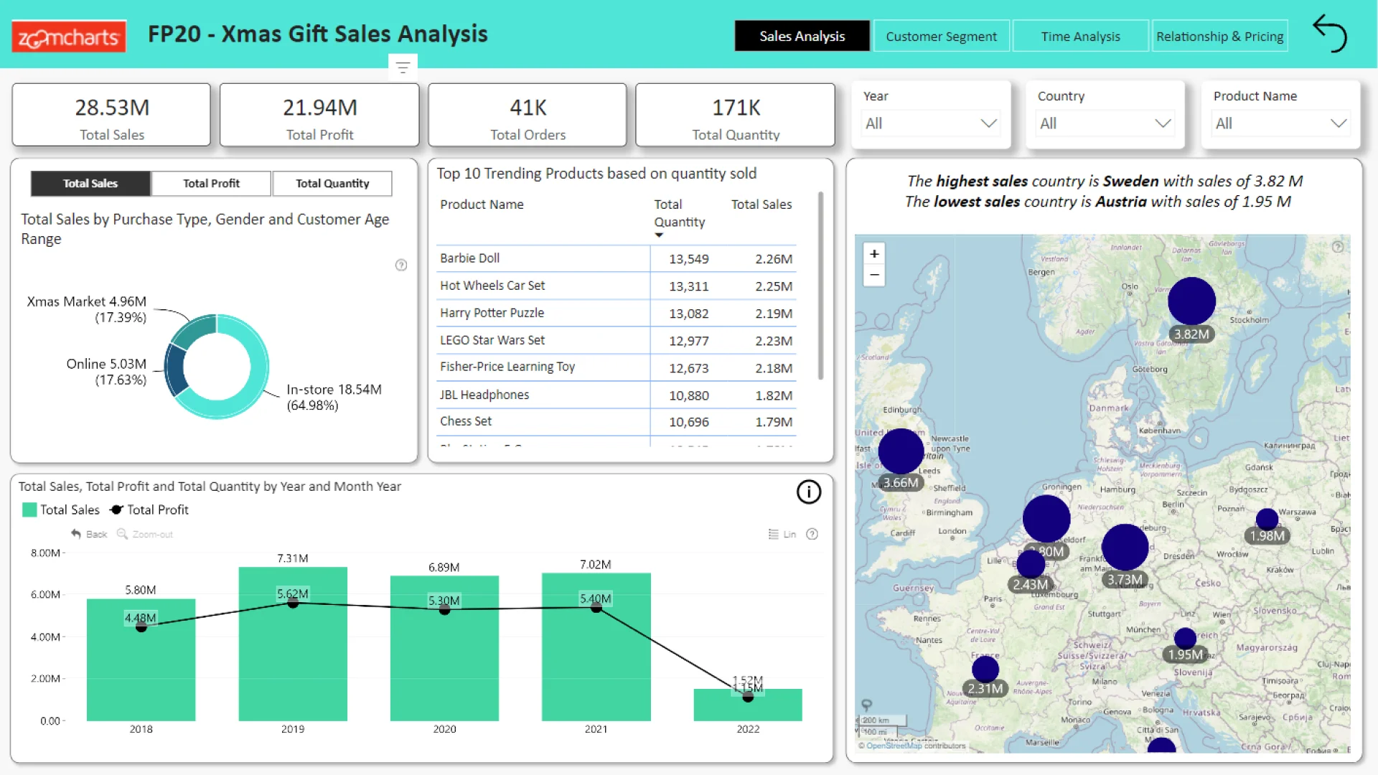Select the Austria 1.95M bubble on map
1378x775 pixels.
[x=1185, y=638]
